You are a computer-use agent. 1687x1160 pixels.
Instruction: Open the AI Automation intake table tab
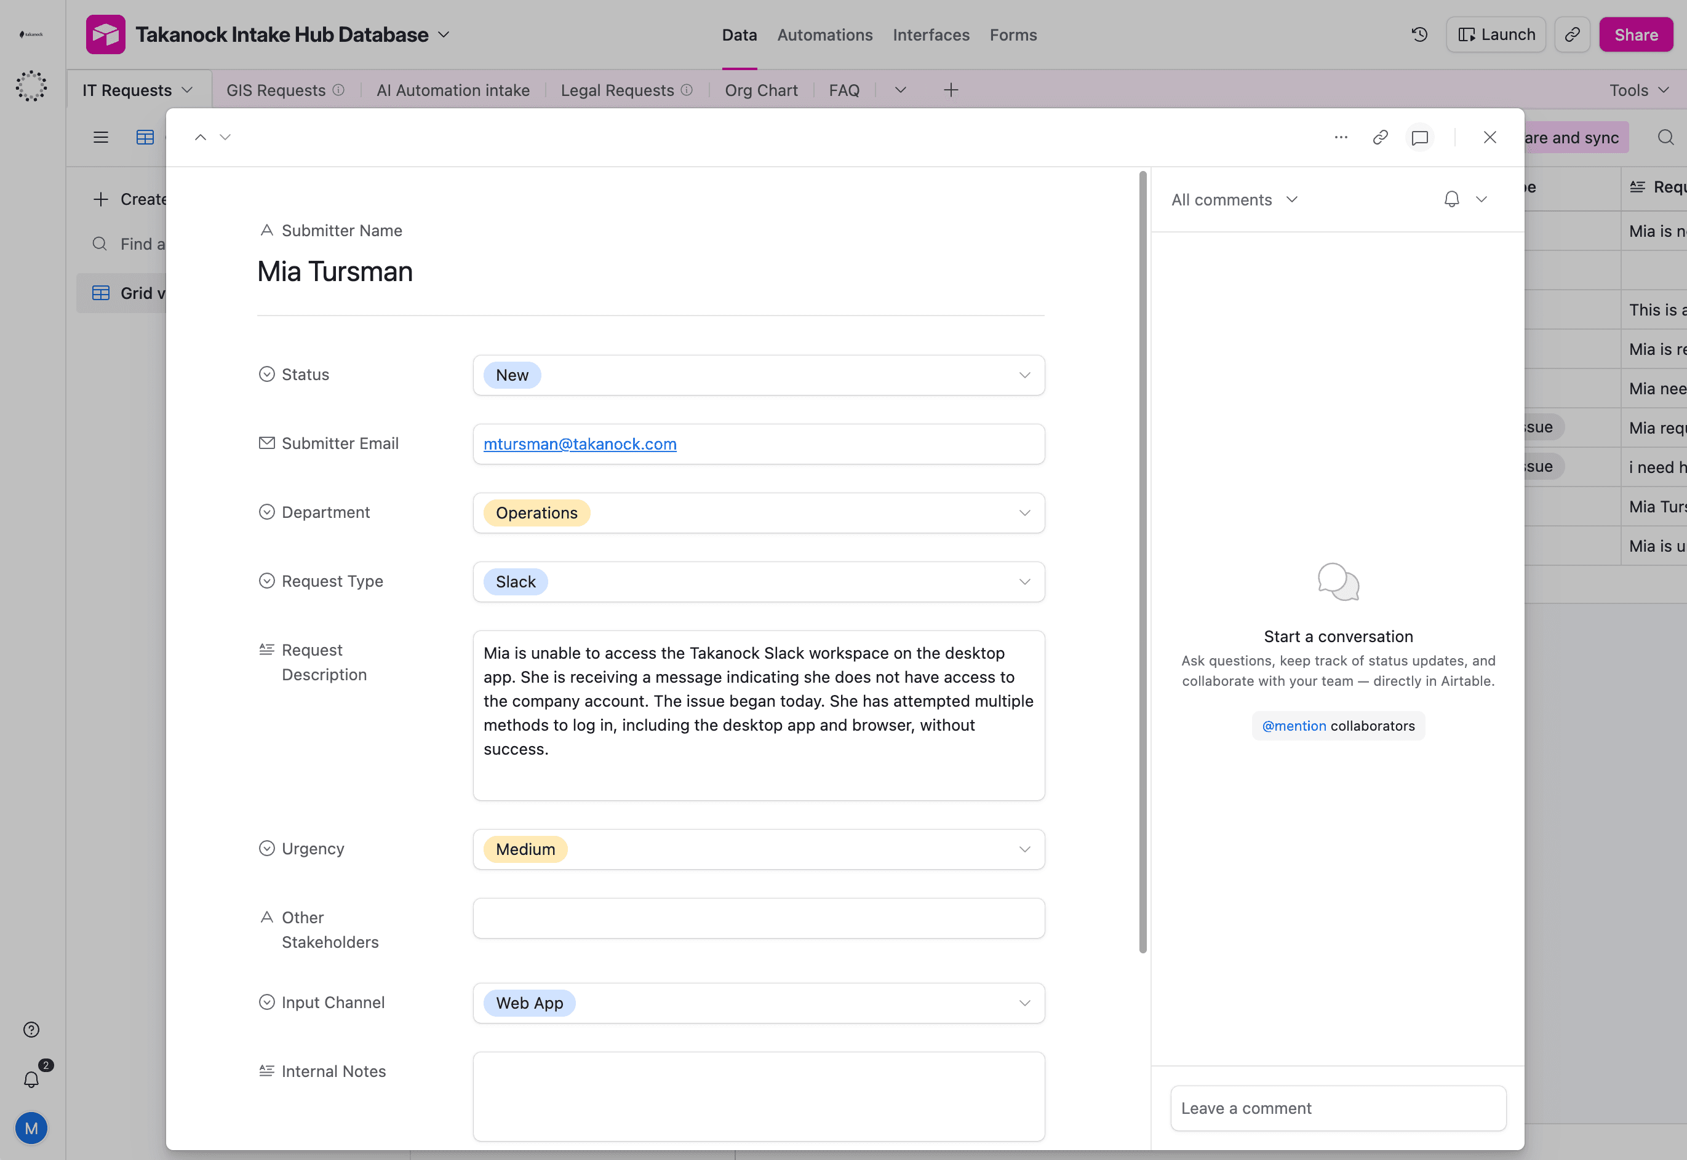pyautogui.click(x=453, y=90)
